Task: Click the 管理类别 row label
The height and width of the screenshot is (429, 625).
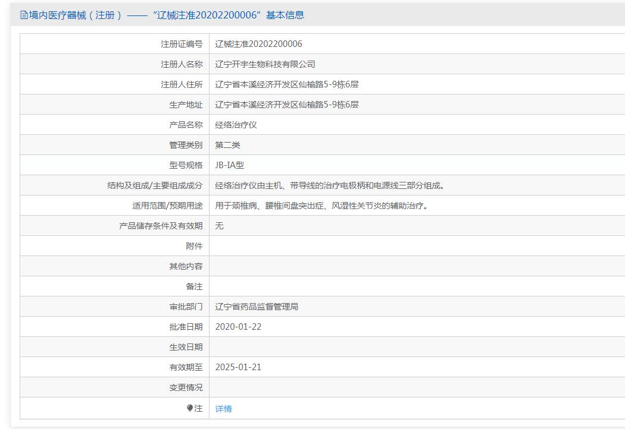Action: 186,145
